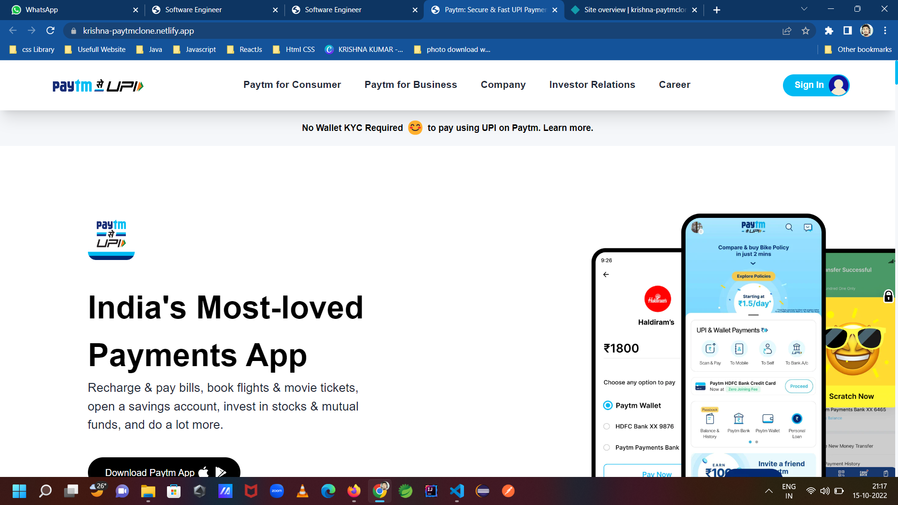Image resolution: width=898 pixels, height=505 pixels.
Task: Toggle the browser side panel icon
Action: pos(847,31)
